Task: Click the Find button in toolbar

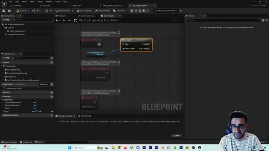Action: tap(49, 11)
